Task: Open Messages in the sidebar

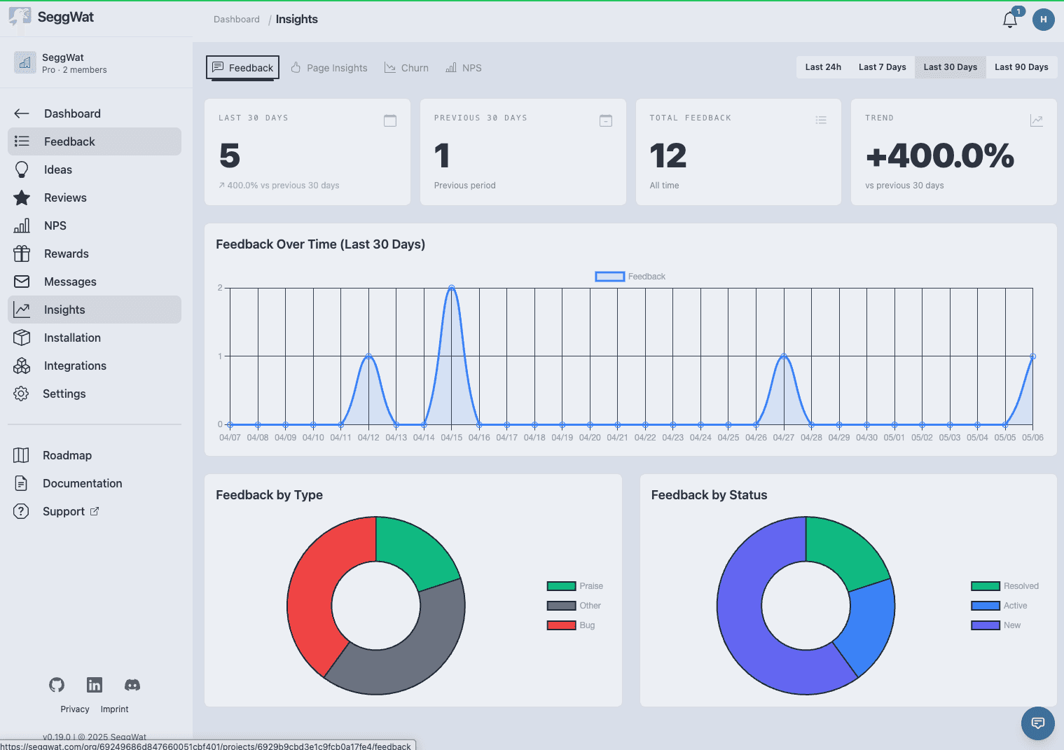Action: pos(95,282)
